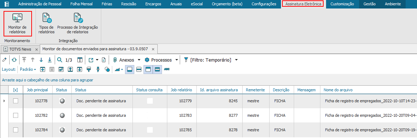Go to previous record up arrow
This screenshot has height=138, width=417.
[33, 60]
